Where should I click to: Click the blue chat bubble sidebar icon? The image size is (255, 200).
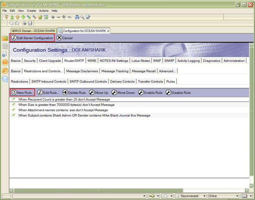[x=5, y=79]
